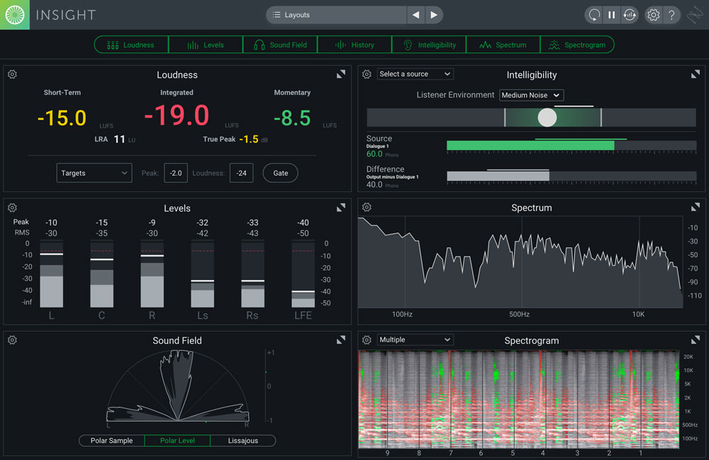This screenshot has width=709, height=460.
Task: Click the Source value 60.0
Action: tap(374, 154)
